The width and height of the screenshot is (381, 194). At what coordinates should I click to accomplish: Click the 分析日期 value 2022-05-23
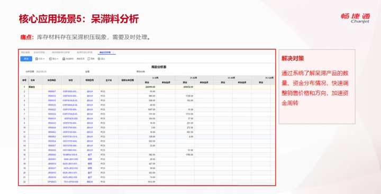pos(41,72)
